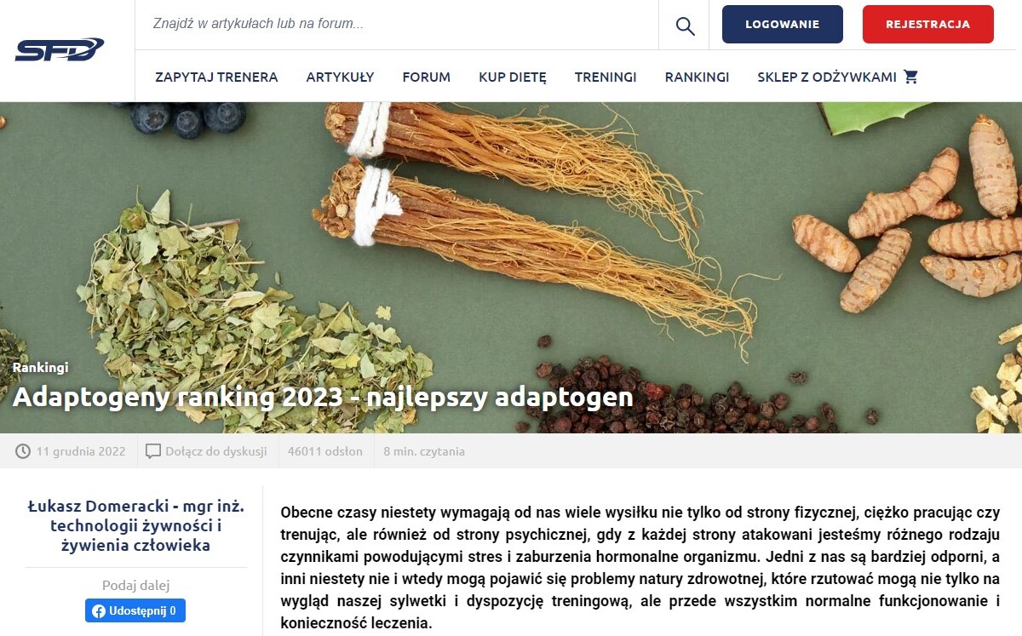Screen dimensions: 1022x636
Task: Select Kup Dietę in navigation
Action: point(513,77)
